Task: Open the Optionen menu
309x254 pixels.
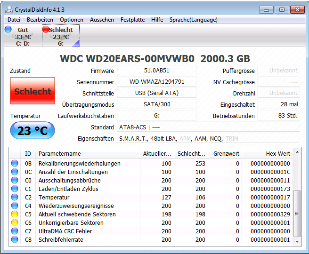Action: point(72,20)
